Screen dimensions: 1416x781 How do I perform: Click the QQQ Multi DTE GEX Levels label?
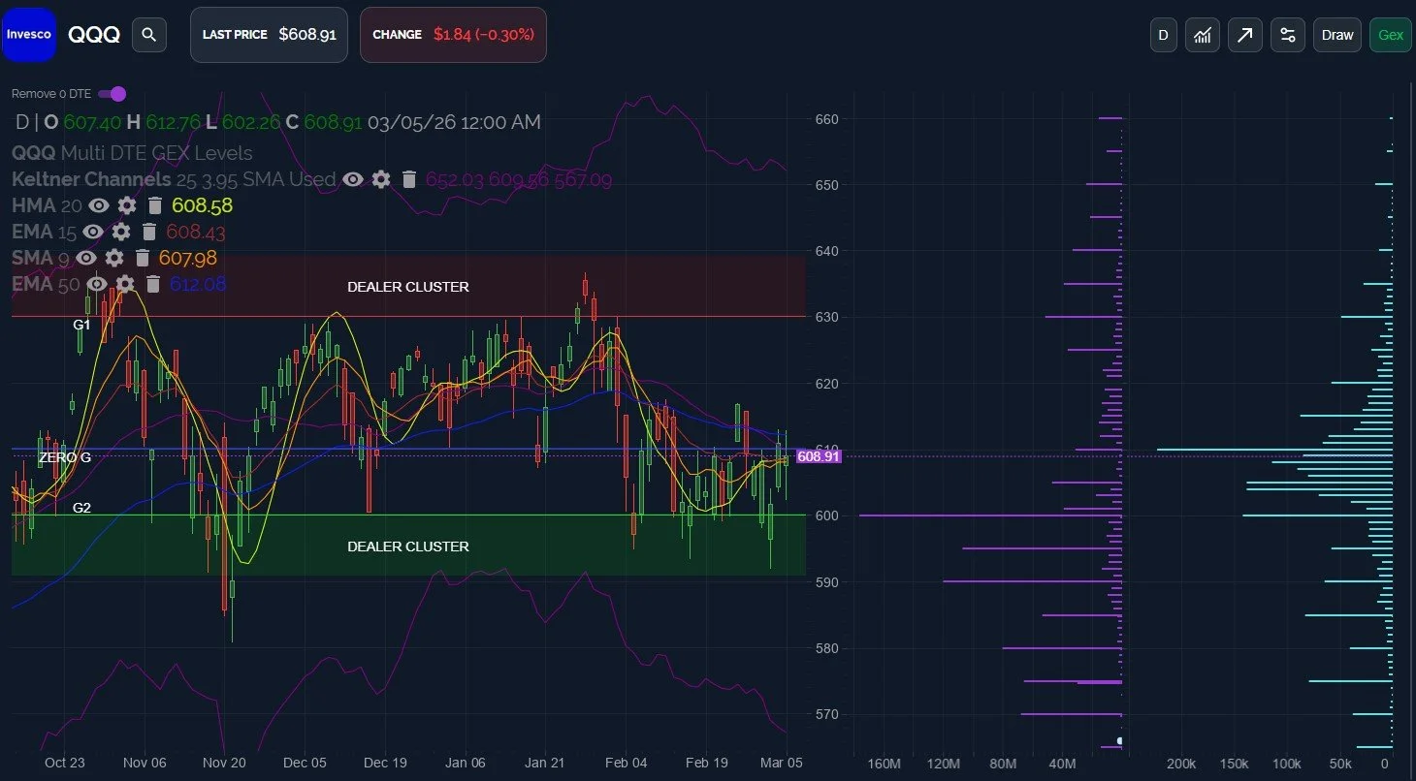132,153
